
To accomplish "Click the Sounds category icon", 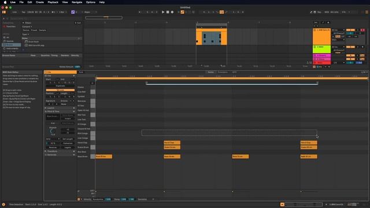I will tap(4, 41).
